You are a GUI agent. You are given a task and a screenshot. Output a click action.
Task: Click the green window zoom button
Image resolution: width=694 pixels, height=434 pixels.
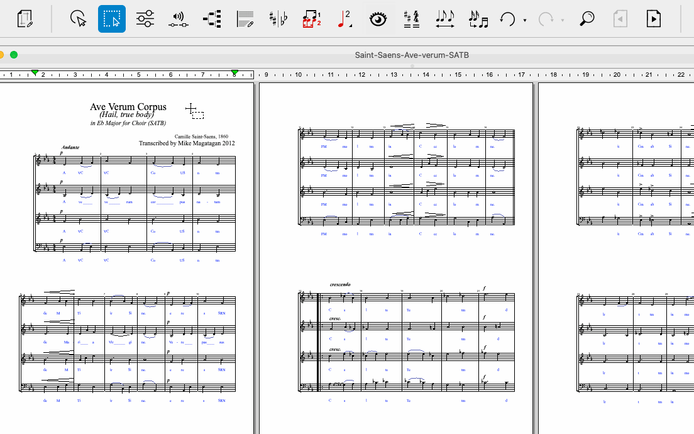point(14,55)
